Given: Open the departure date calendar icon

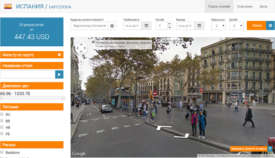Looking at the screenshot, I should coord(199,26).
